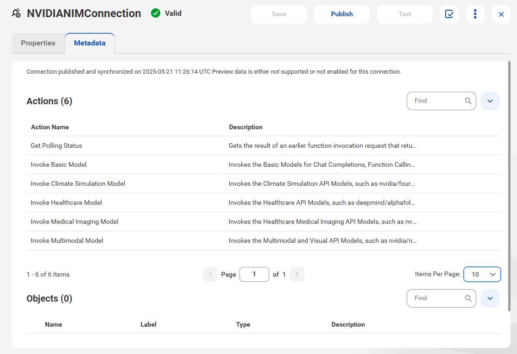Click the Actions (6) heading
This screenshot has width=517, height=354.
[50, 101]
